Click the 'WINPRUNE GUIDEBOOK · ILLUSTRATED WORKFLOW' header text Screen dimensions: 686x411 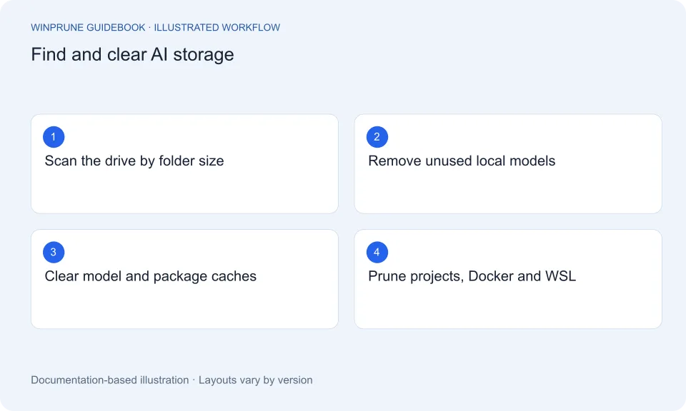click(155, 28)
